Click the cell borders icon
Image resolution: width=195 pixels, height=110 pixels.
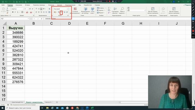[x=22, y=12]
